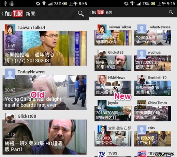Open 新聞挖挖哇 thumbnail in New layout grid
The image size is (177, 157).
[113, 38]
